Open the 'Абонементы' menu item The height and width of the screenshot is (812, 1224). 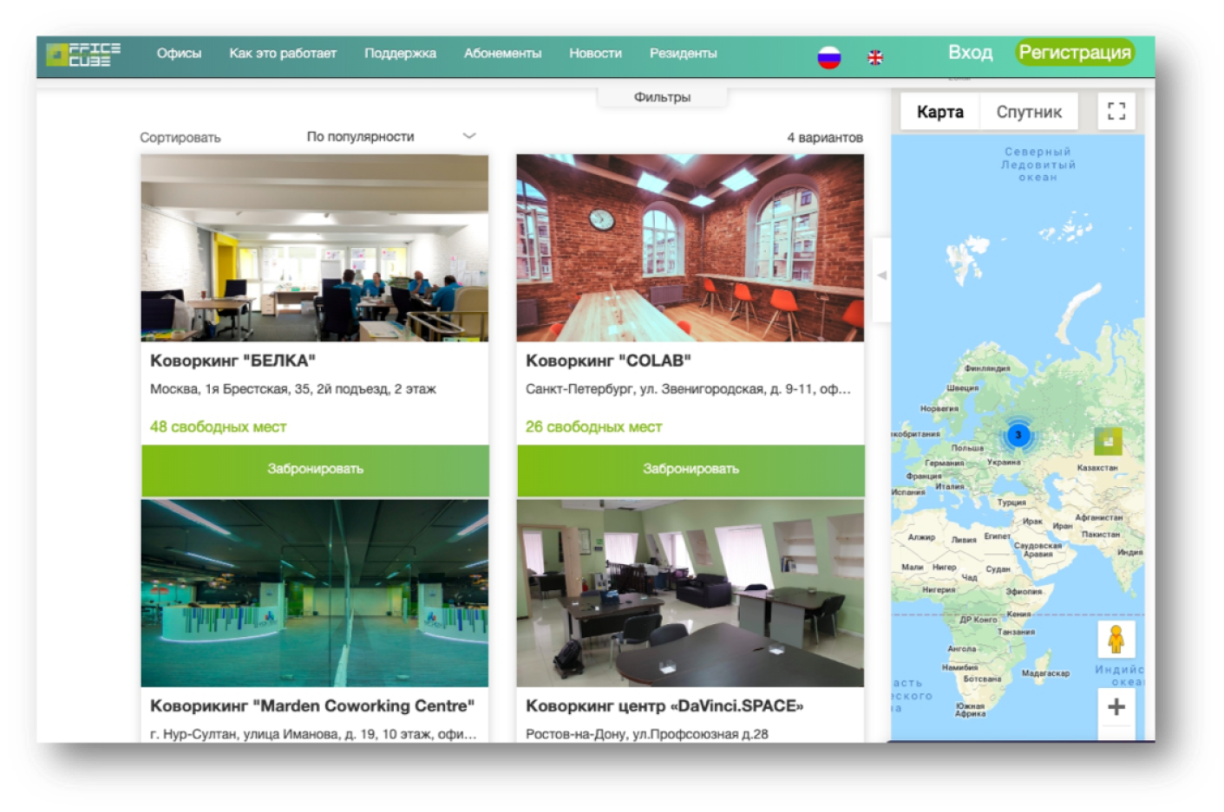point(502,54)
